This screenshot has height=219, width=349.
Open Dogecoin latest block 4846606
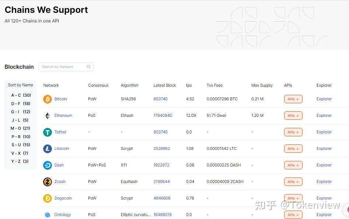[162, 198]
